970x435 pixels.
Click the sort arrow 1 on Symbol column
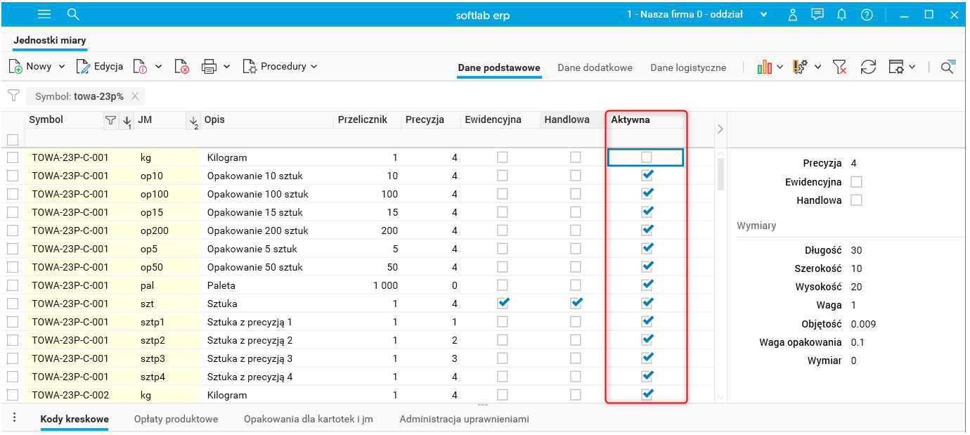tap(127, 121)
